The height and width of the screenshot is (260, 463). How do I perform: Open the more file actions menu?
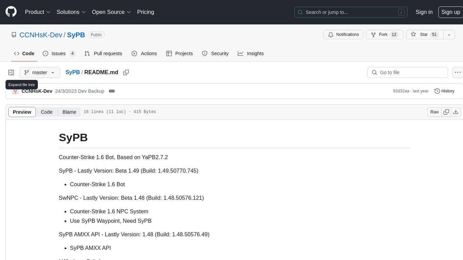458,72
